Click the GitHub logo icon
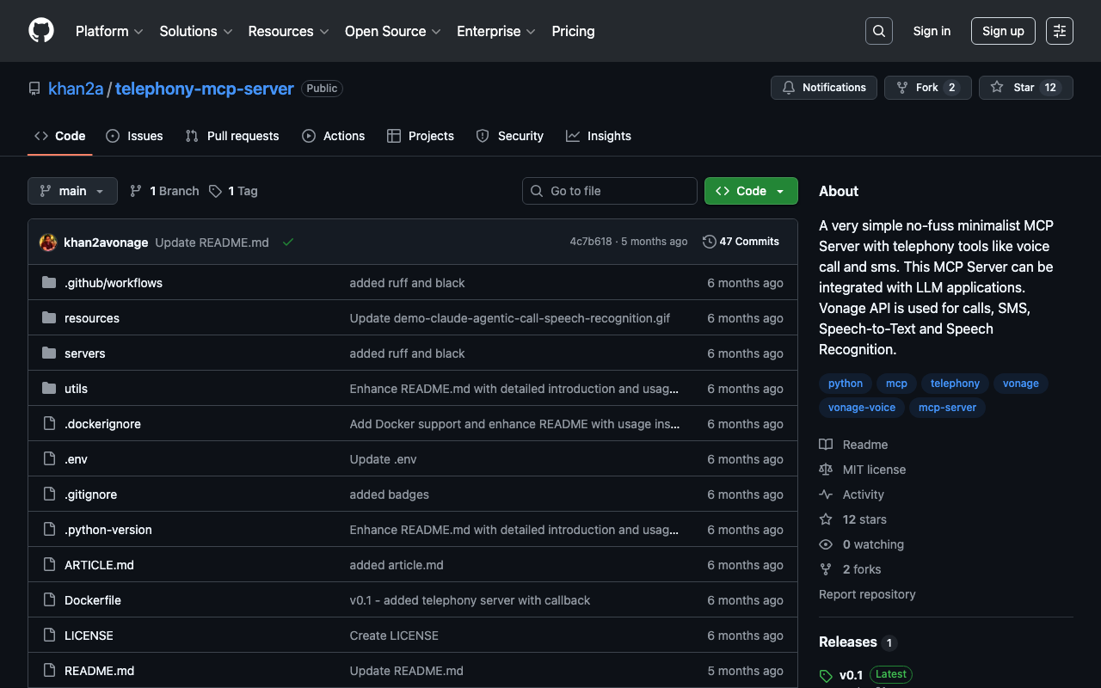The image size is (1101, 688). tap(41, 31)
